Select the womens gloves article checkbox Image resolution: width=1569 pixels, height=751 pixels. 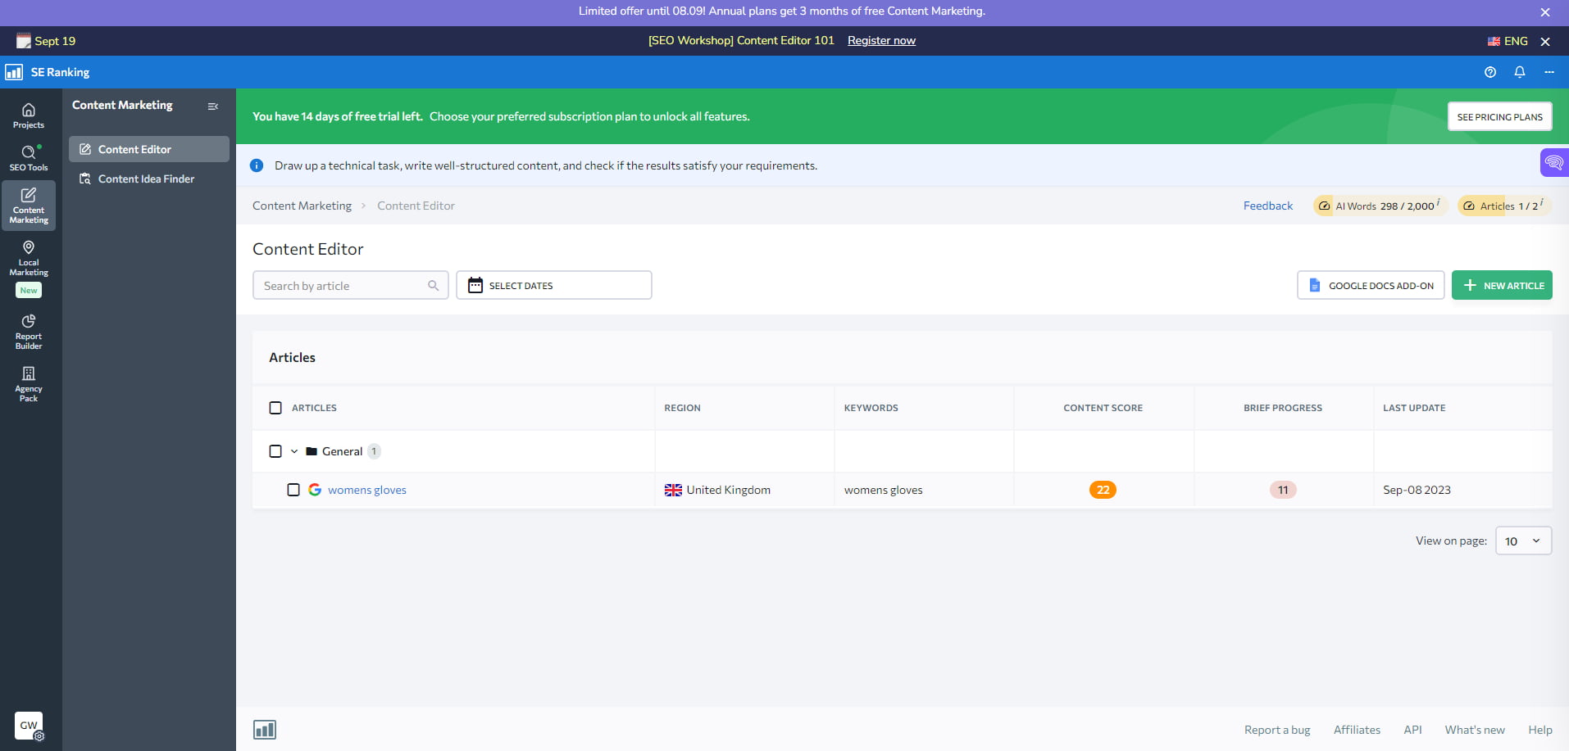[293, 489]
